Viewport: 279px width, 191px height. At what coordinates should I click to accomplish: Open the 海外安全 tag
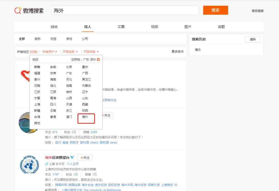pyautogui.click(x=88, y=185)
